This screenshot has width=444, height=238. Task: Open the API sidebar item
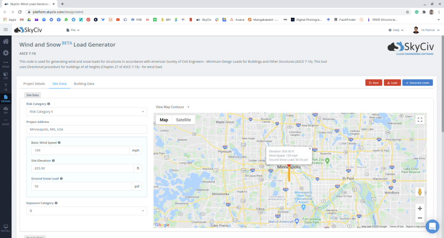pyautogui.click(x=6, y=110)
